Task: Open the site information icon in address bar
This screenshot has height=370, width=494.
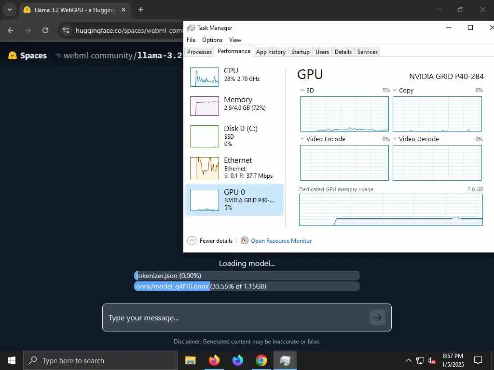Action: pyautogui.click(x=66, y=30)
